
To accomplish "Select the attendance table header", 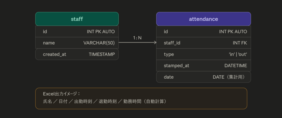I will pos(204,19).
